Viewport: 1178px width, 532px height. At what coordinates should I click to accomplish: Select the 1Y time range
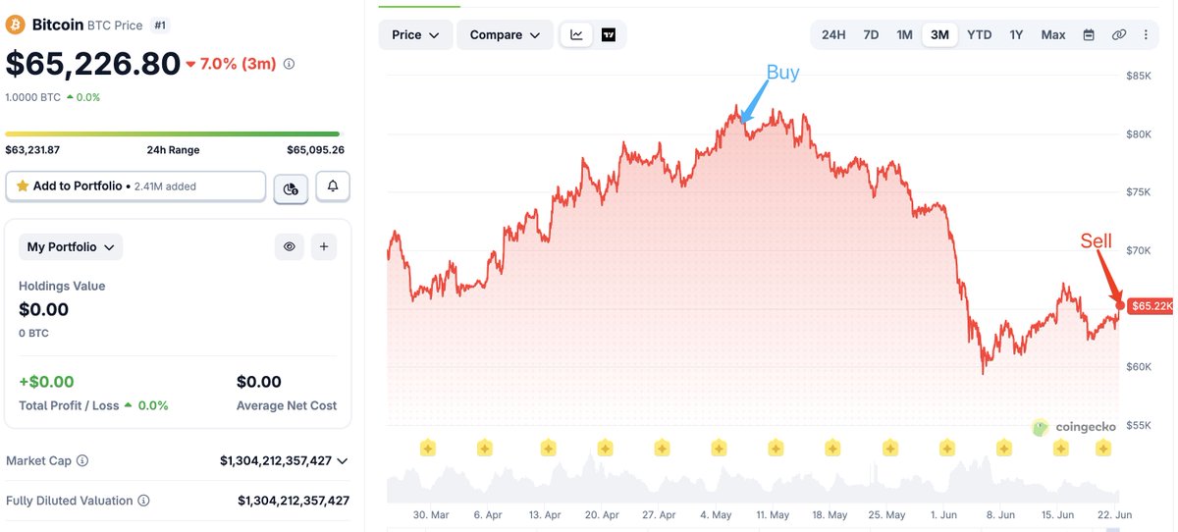pyautogui.click(x=1016, y=35)
